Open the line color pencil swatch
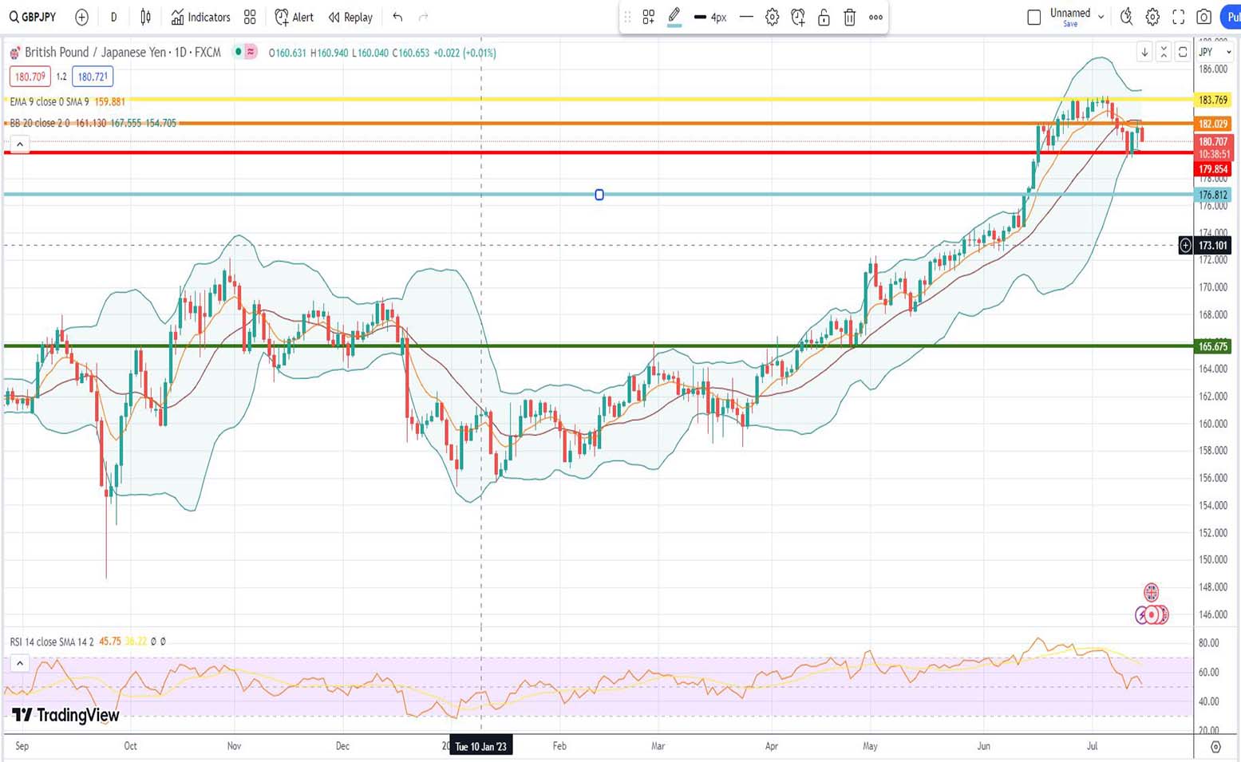This screenshot has width=1241, height=762. pyautogui.click(x=674, y=16)
